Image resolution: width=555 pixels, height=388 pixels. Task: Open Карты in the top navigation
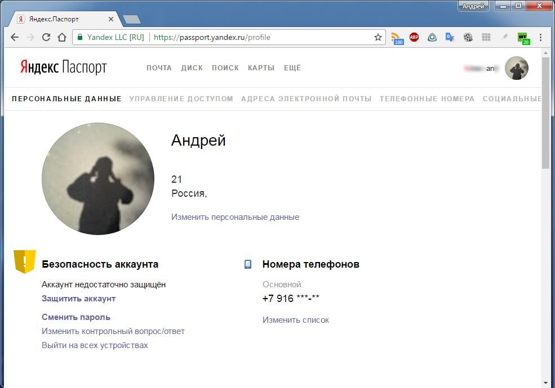point(261,68)
